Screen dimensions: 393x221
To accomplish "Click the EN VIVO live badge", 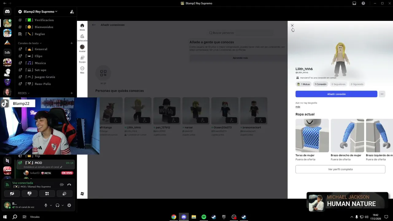I will (x=67, y=173).
